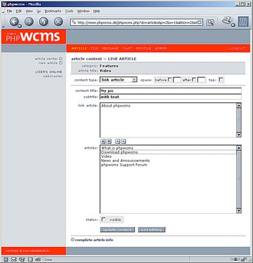Image resolution: width=253 pixels, height=263 pixels.
Task: Click the small toolbar menu arrow under the Print icon
Action: point(233,25)
